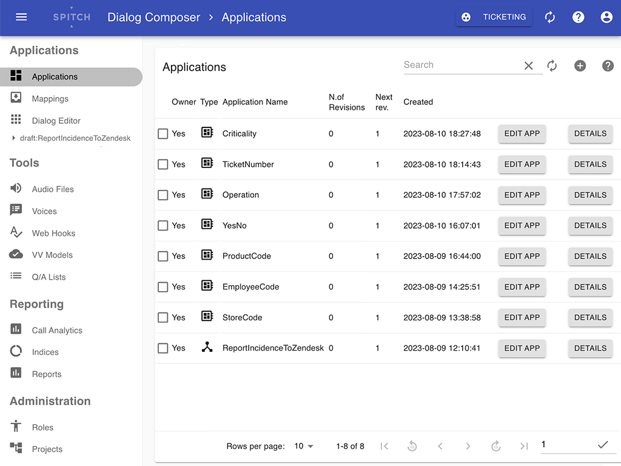Open the Indices page
The width and height of the screenshot is (621, 466).
click(46, 352)
